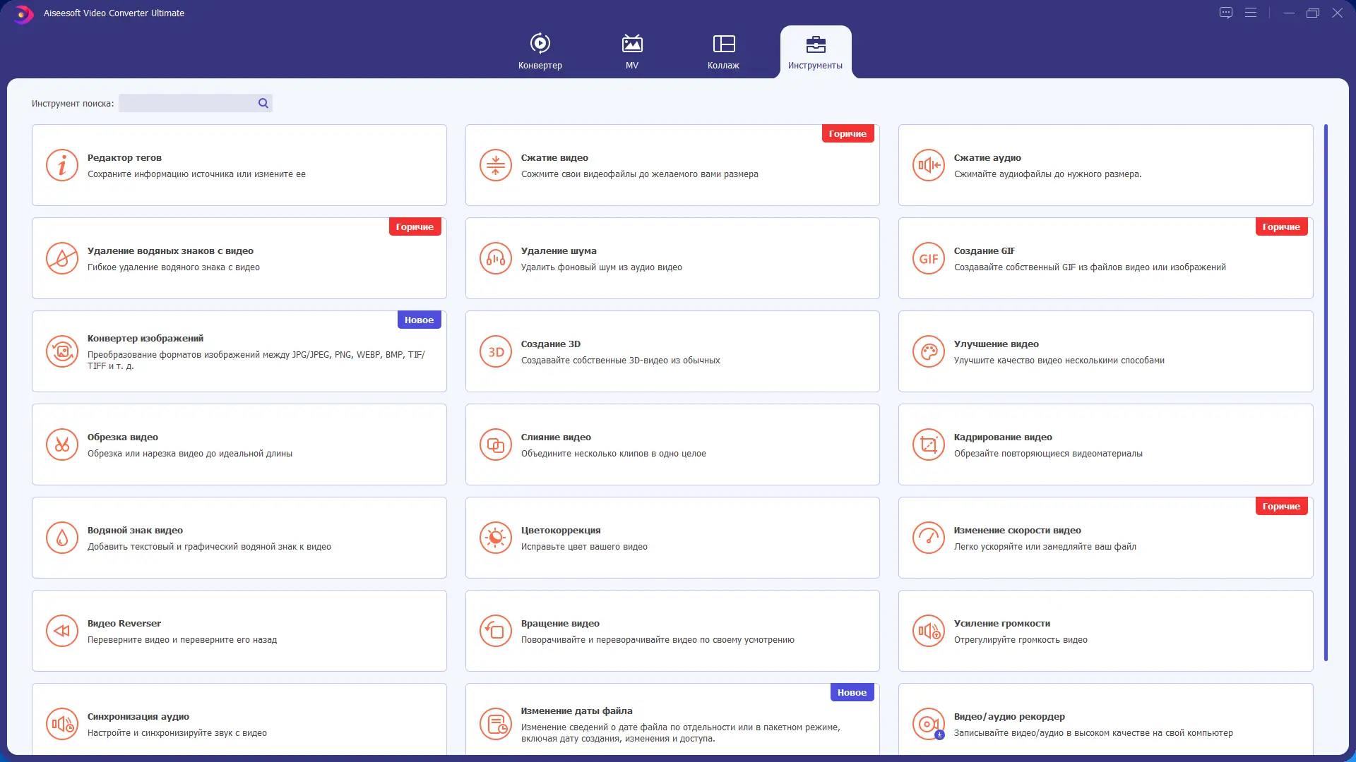Open the video trimmer scissors icon

point(62,445)
